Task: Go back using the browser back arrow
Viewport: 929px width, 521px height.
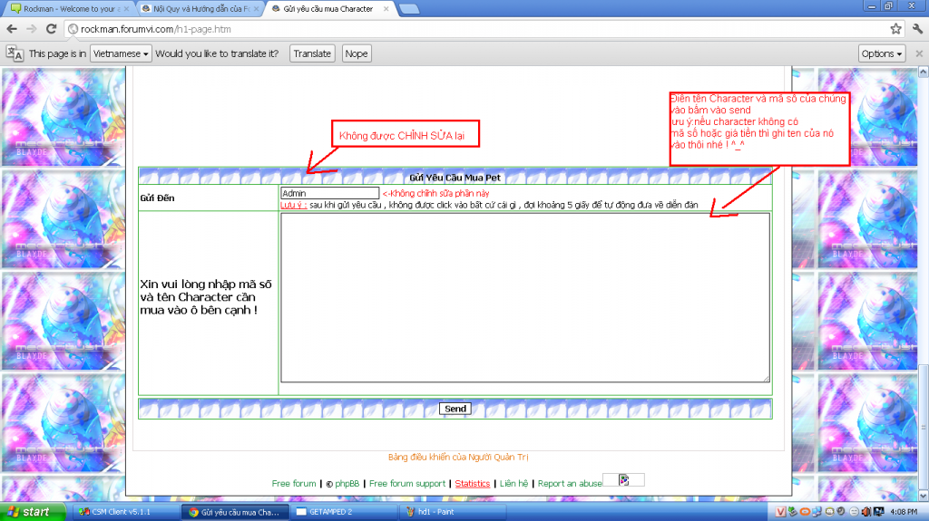Action: tap(12, 29)
